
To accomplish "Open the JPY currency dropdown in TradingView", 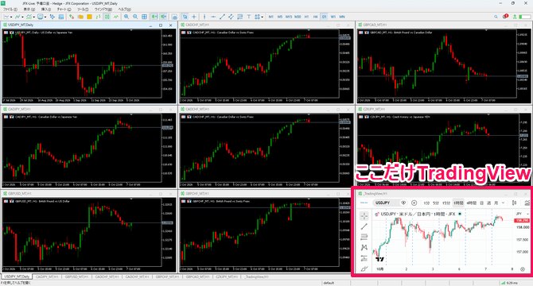I will 522,214.
